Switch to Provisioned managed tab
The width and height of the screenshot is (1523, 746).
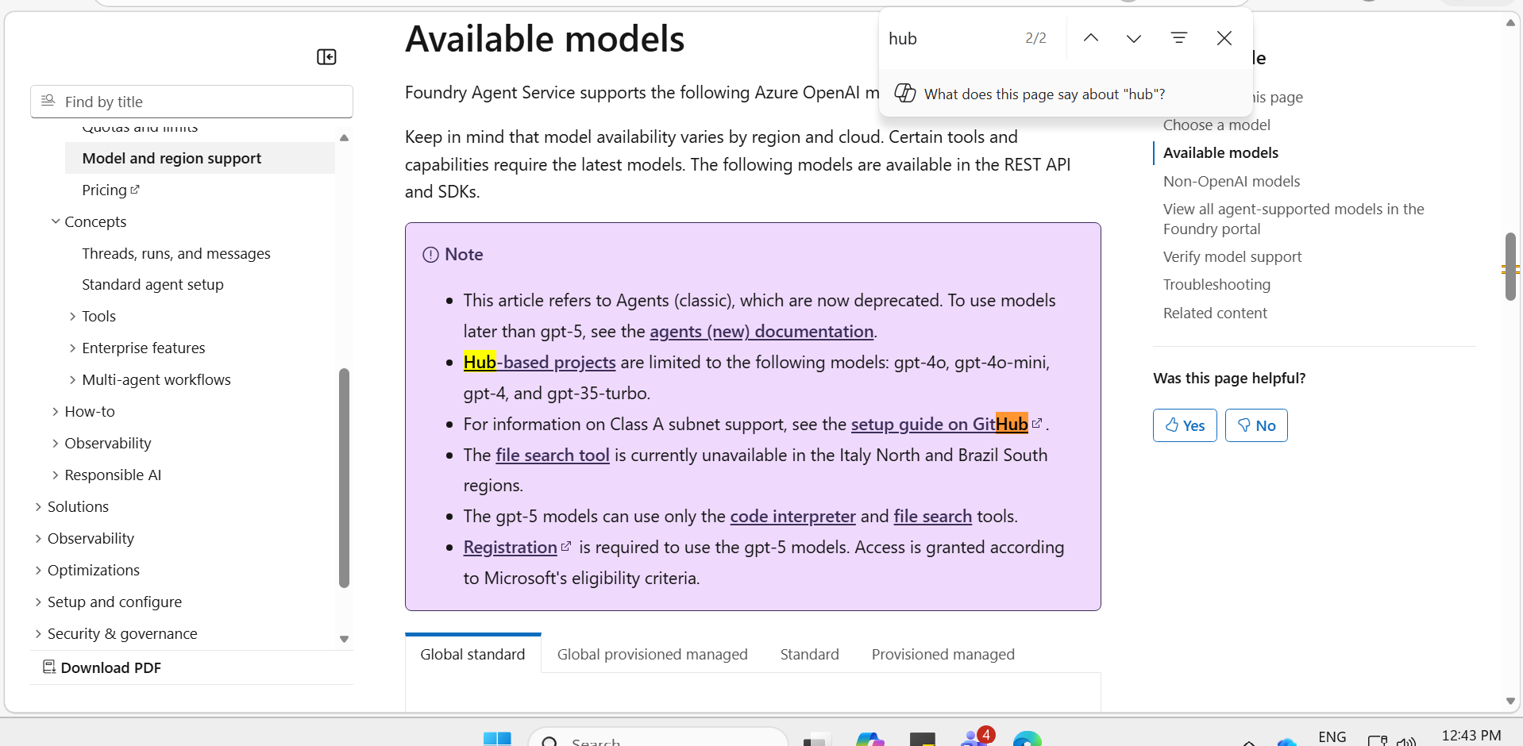[x=943, y=654]
